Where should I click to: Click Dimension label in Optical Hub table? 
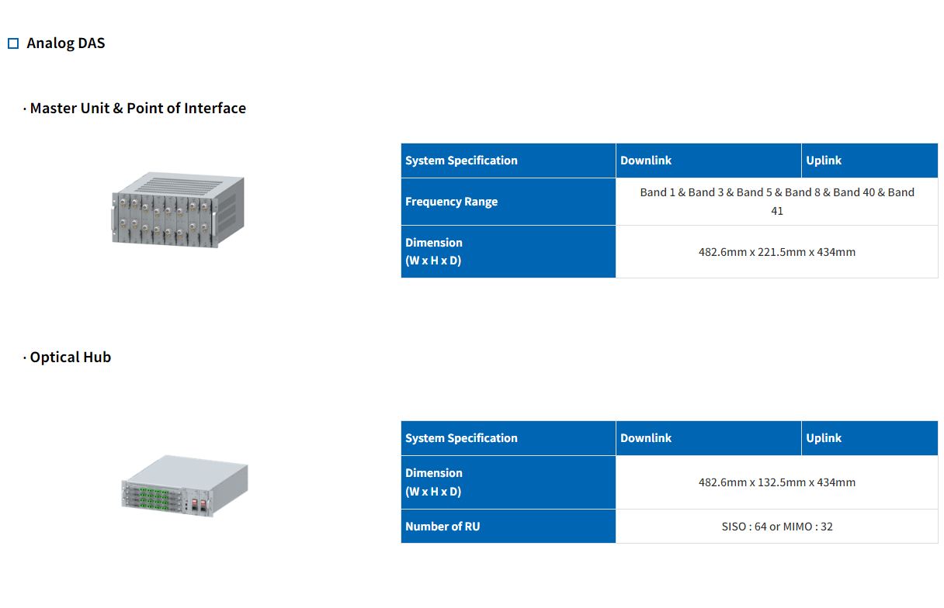point(508,482)
